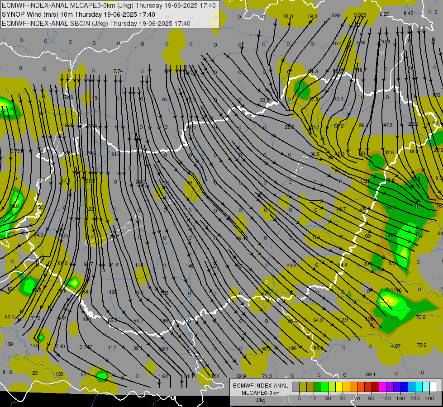Click the legend label ECMWF-INDEX-ANAL
The width and height of the screenshot is (443, 407).
(x=260, y=386)
